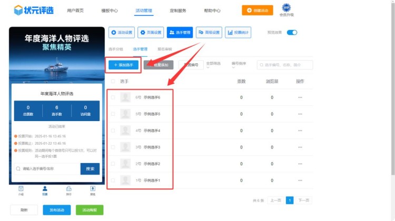Click the 选手编号、名称、简介 search field
This screenshot has width=395, height=221.
click(x=287, y=65)
